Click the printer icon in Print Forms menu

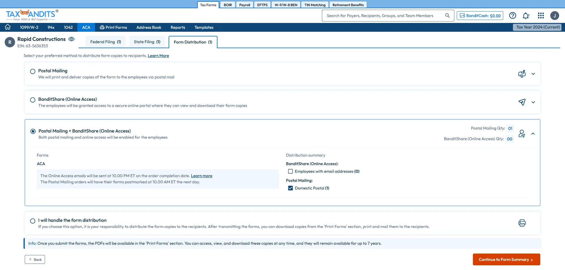(102, 27)
